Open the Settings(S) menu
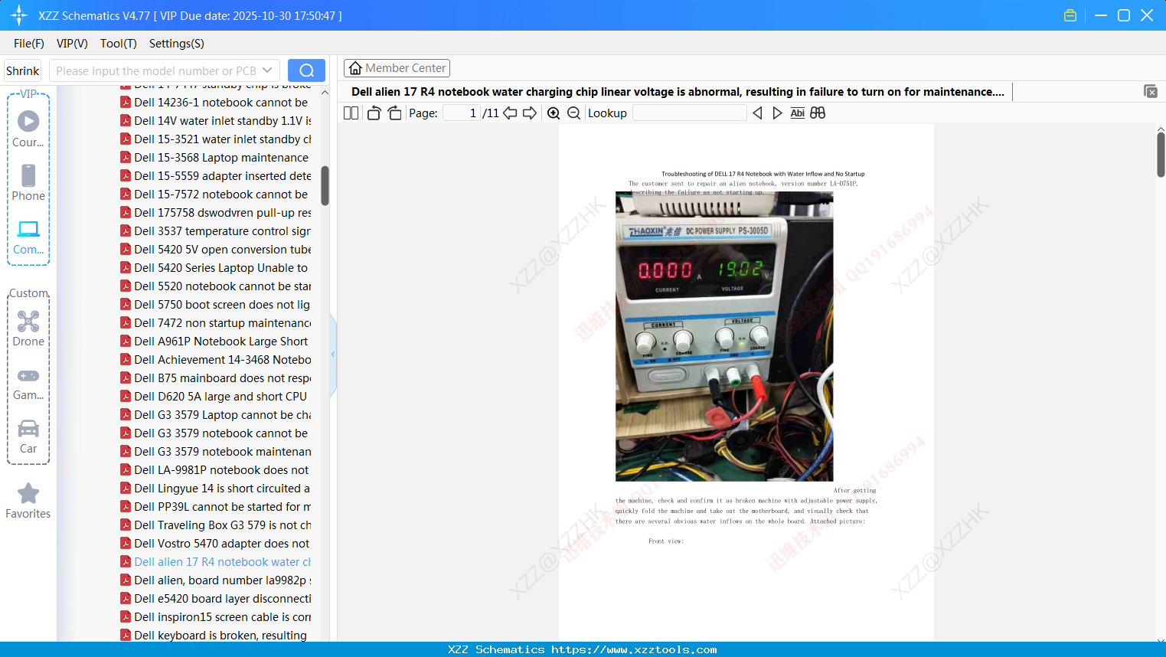1166x657 pixels. coord(177,44)
